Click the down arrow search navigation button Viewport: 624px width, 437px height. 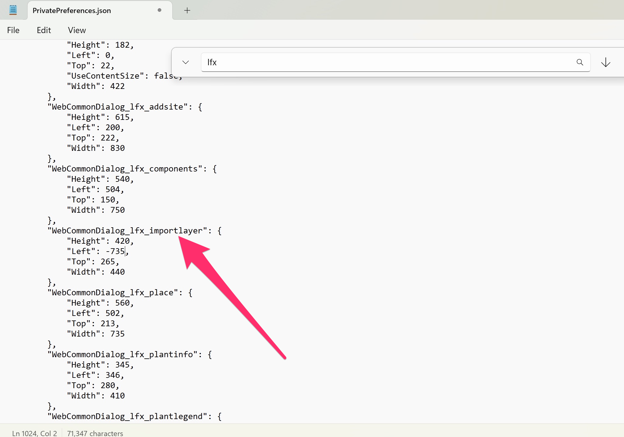[606, 63]
